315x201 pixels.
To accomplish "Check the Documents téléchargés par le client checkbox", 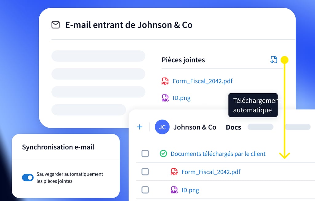I will [x=145, y=154].
